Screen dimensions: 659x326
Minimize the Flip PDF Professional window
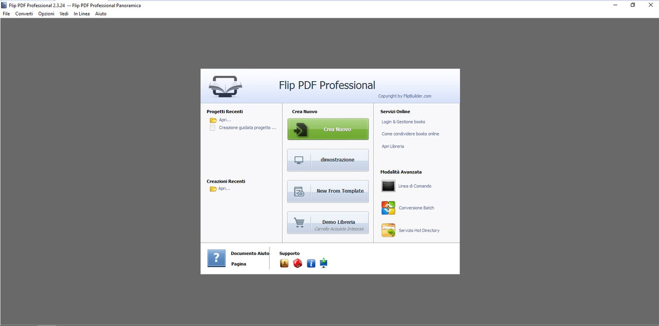point(616,5)
